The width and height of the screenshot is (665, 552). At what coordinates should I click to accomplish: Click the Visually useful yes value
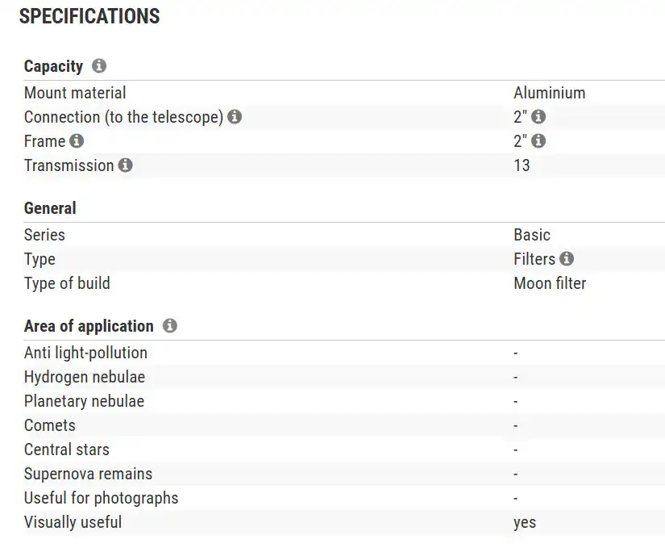pyautogui.click(x=524, y=522)
